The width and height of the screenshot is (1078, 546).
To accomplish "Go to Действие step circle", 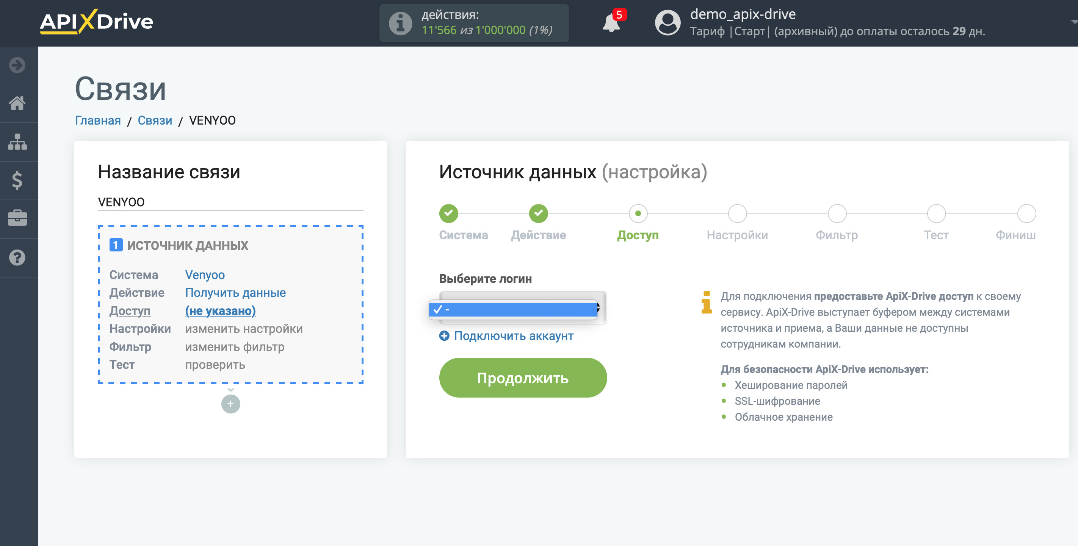I will (538, 213).
